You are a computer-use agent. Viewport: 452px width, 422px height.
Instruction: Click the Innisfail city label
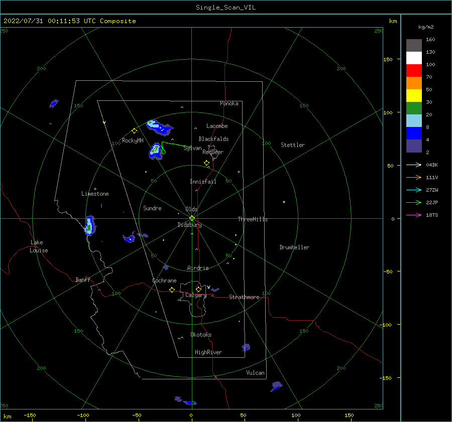[203, 182]
